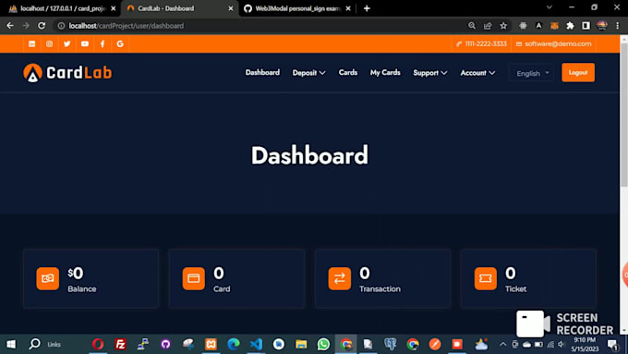Open the Cards nav item
The width and height of the screenshot is (628, 354).
point(348,73)
